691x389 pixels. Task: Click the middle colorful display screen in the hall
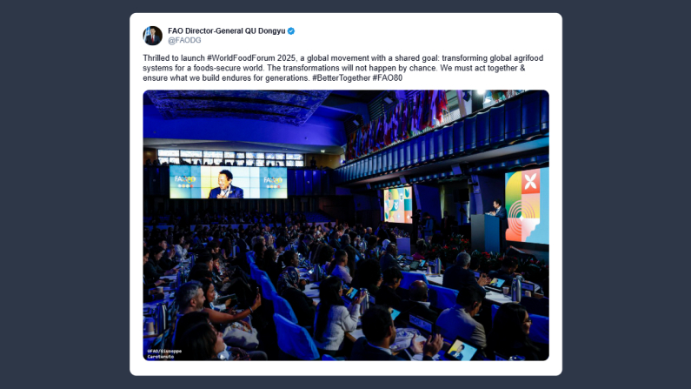pos(397,203)
